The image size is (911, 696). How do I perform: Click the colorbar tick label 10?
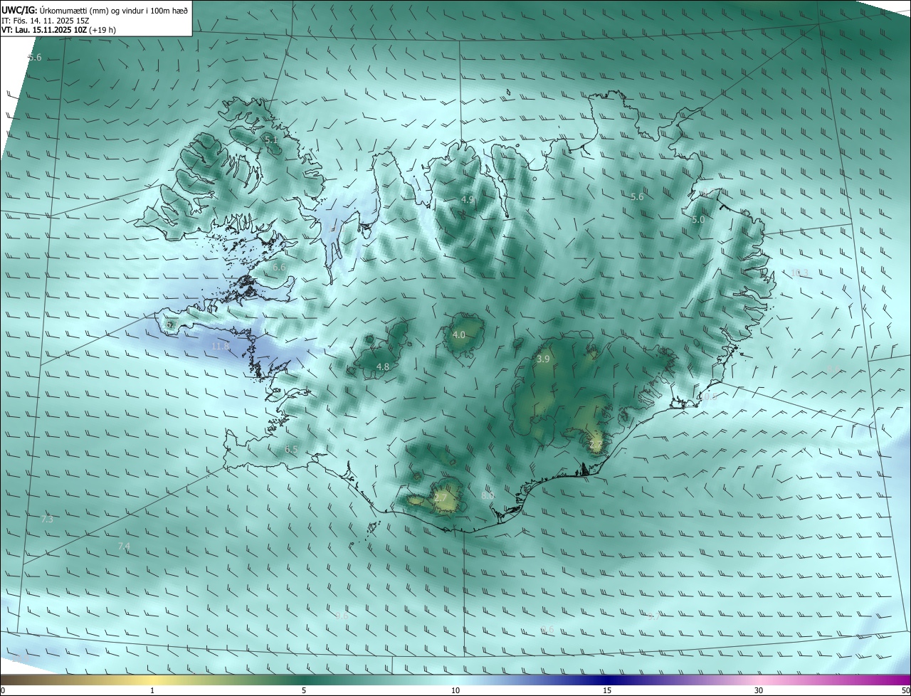pos(455,690)
